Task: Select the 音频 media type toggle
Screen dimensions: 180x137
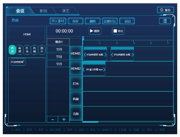Action: click(x=12, y=49)
